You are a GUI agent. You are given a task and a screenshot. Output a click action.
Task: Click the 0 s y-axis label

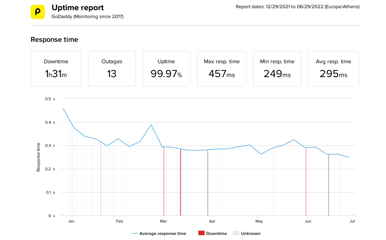pos(52,216)
